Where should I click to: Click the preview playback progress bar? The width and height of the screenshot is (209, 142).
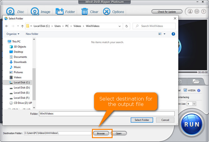188,72
